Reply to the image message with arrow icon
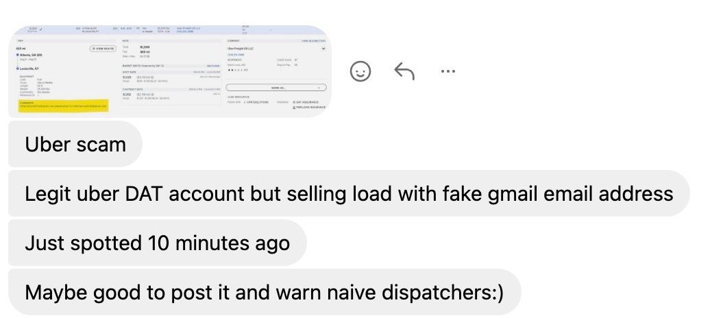This screenshot has width=710, height=318. (x=404, y=71)
